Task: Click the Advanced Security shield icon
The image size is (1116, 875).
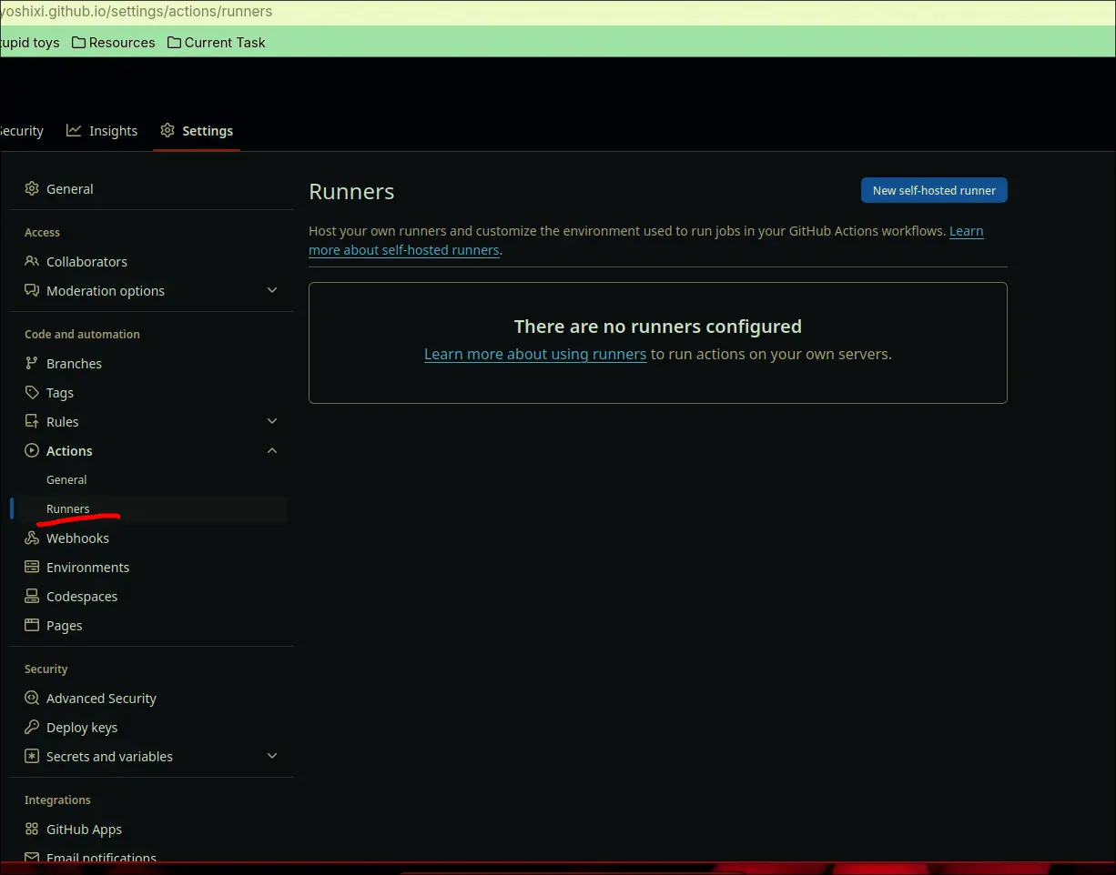Action: pyautogui.click(x=32, y=698)
